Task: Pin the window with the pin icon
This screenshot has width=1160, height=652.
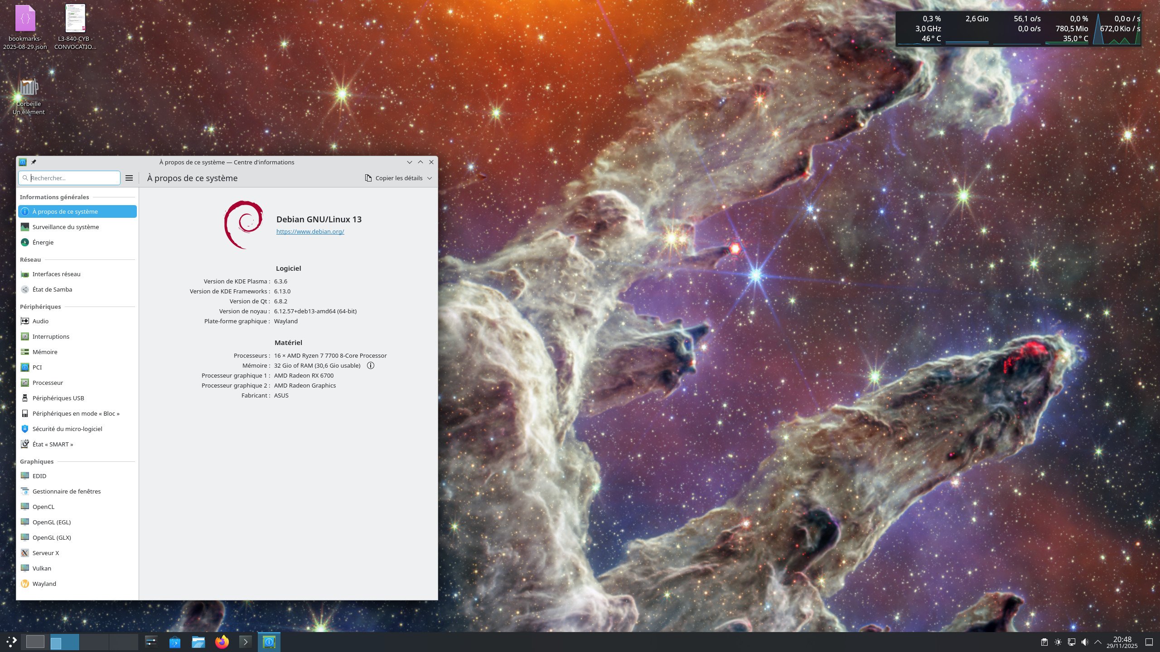Action: (x=34, y=162)
